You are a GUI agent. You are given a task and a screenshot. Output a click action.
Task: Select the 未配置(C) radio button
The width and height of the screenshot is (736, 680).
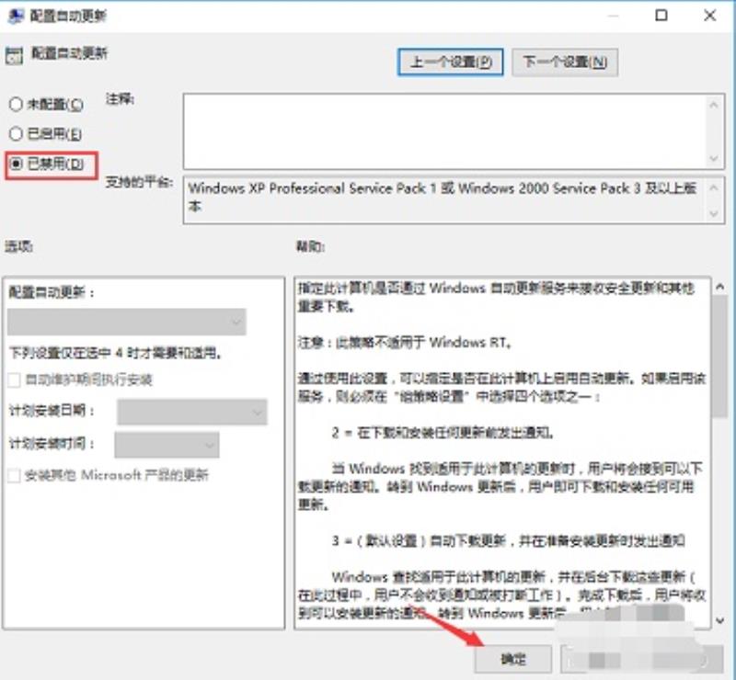pos(16,104)
